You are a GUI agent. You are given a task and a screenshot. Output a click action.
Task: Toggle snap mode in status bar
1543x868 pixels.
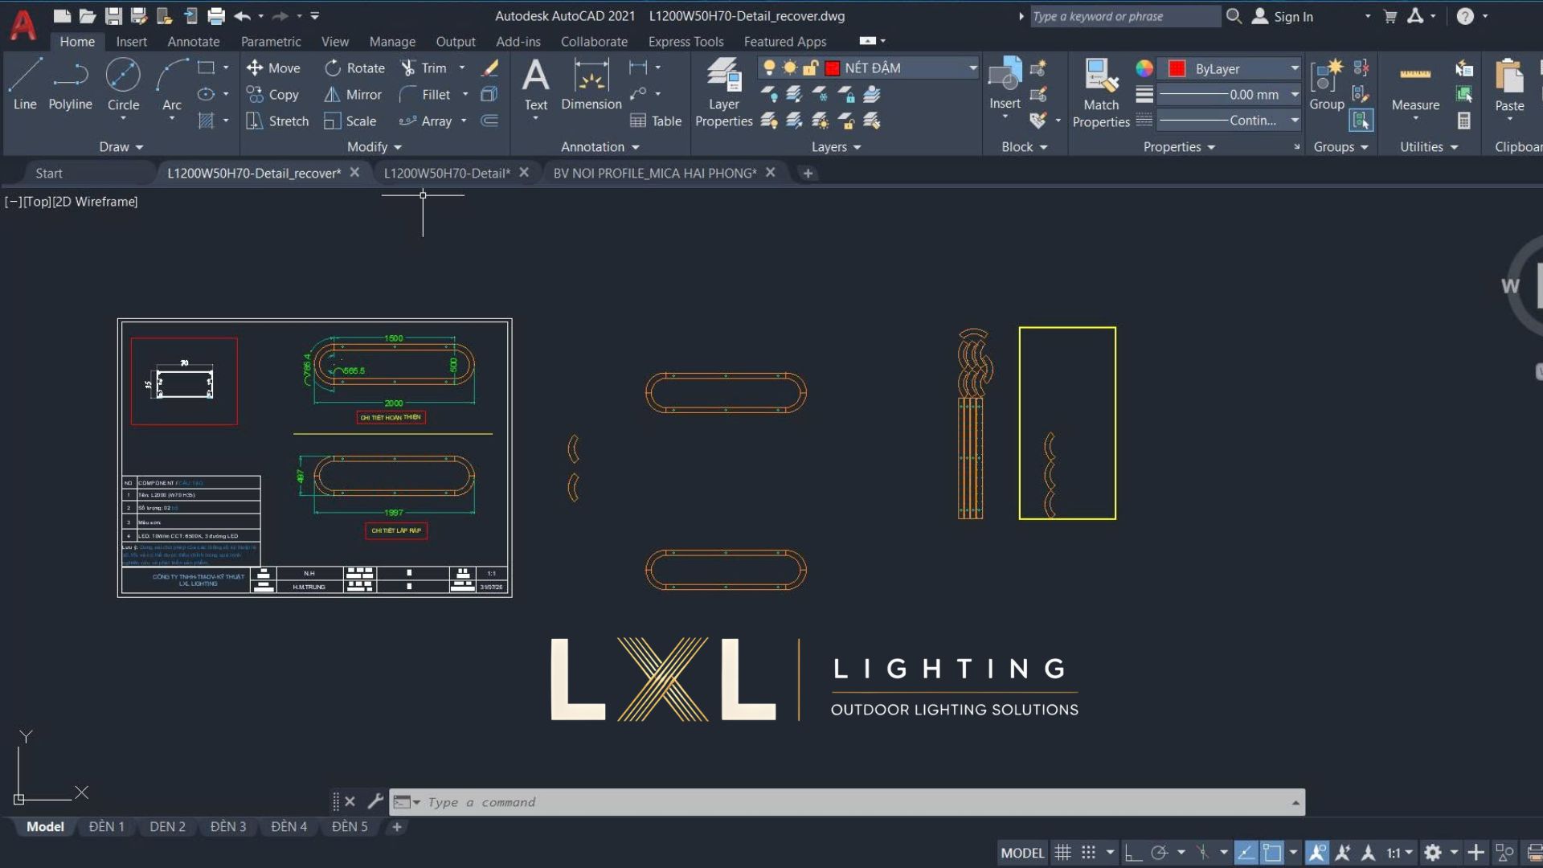point(1088,853)
